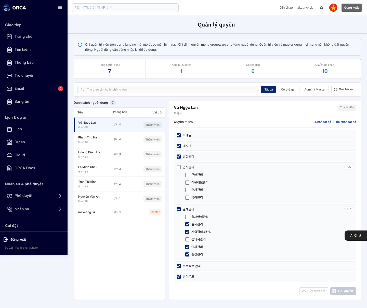The image size is (367, 308).
Task: Click the top-right Đăng xuất button
Action: point(351,8)
